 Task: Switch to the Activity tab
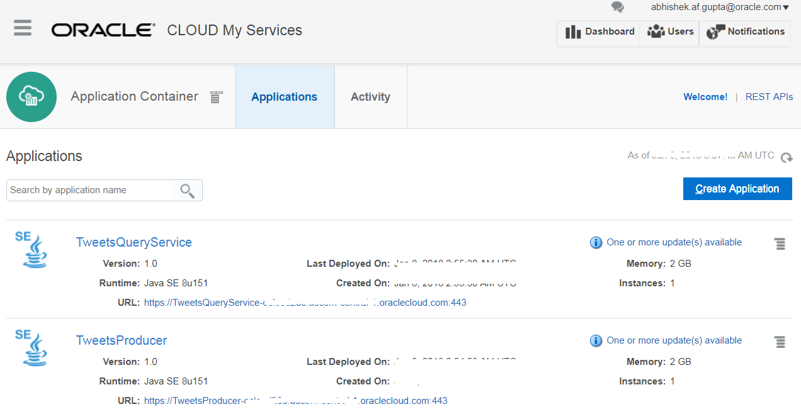[370, 96]
